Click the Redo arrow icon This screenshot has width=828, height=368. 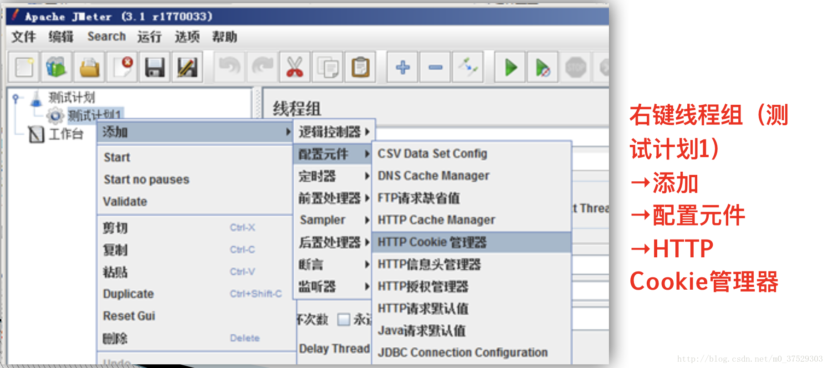(x=262, y=67)
